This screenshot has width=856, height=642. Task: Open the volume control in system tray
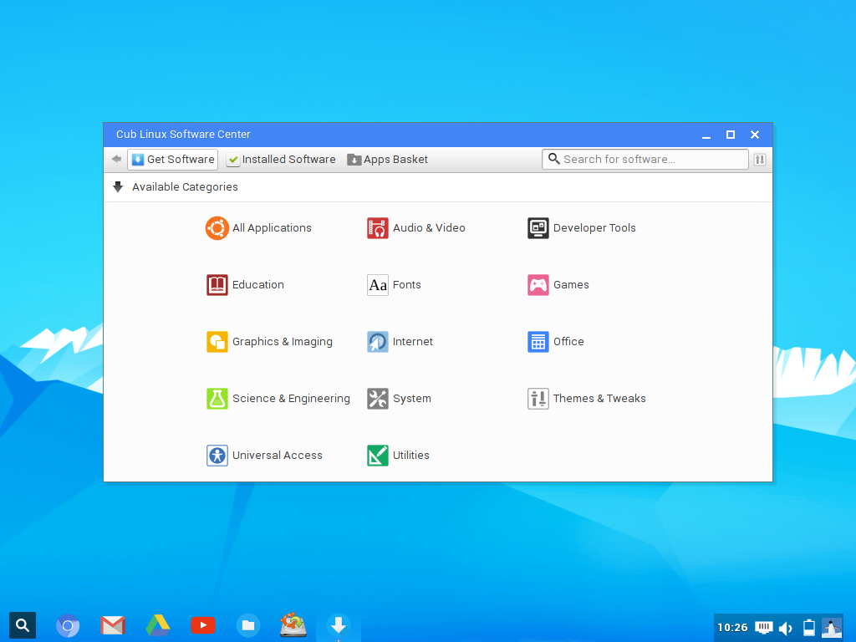point(786,628)
